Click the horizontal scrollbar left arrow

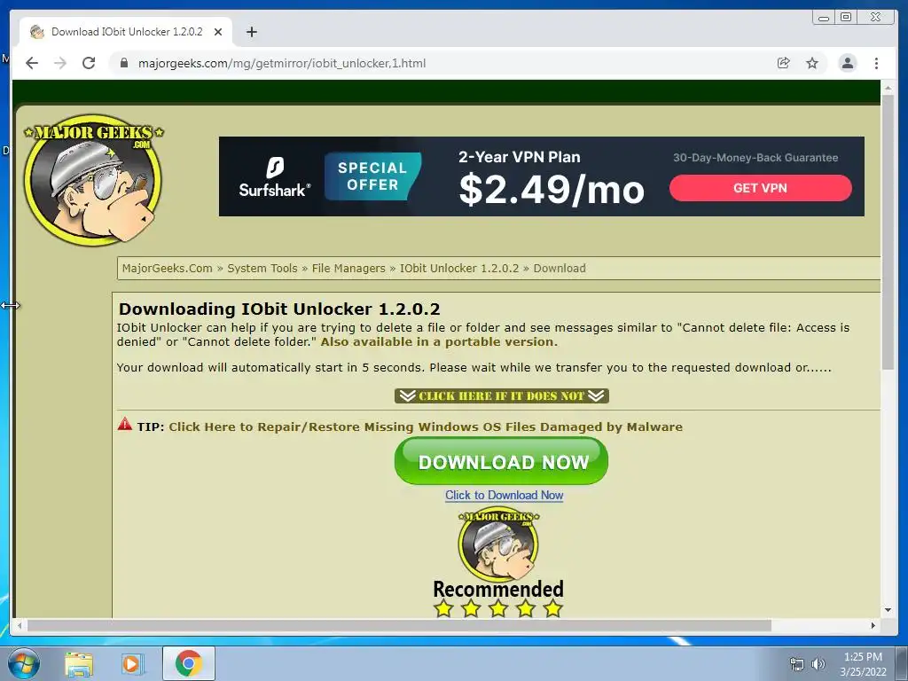point(20,625)
